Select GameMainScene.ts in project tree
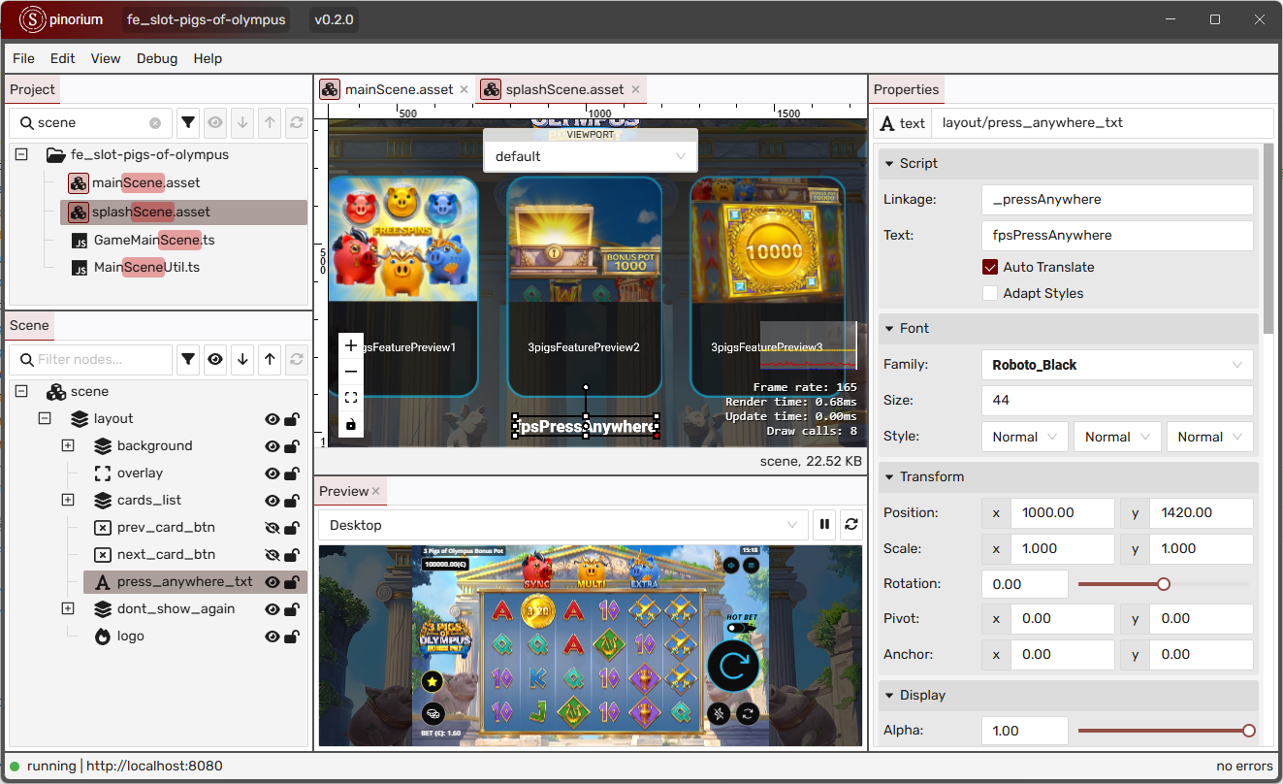This screenshot has height=784, width=1283. [x=154, y=240]
